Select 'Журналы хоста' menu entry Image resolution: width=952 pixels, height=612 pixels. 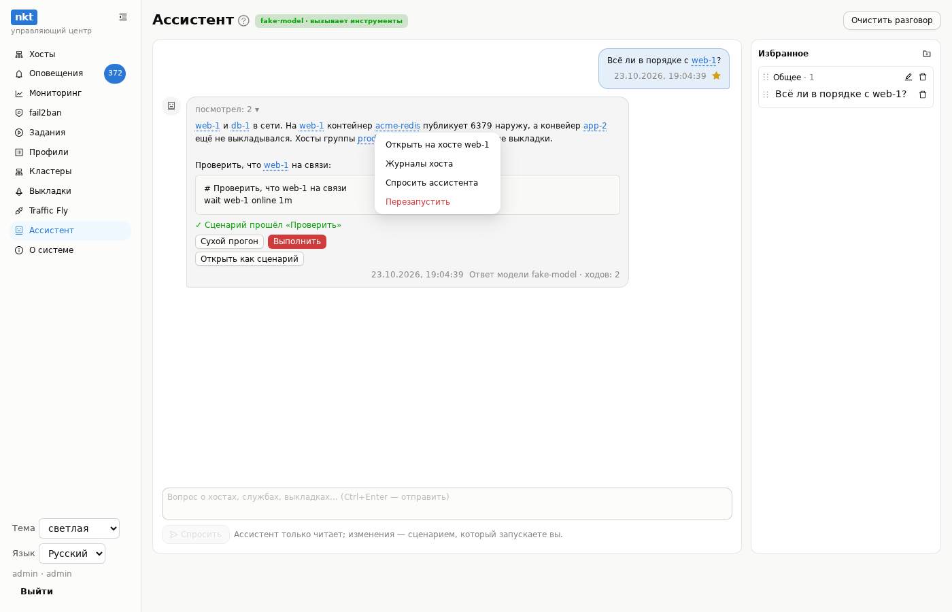437,164
